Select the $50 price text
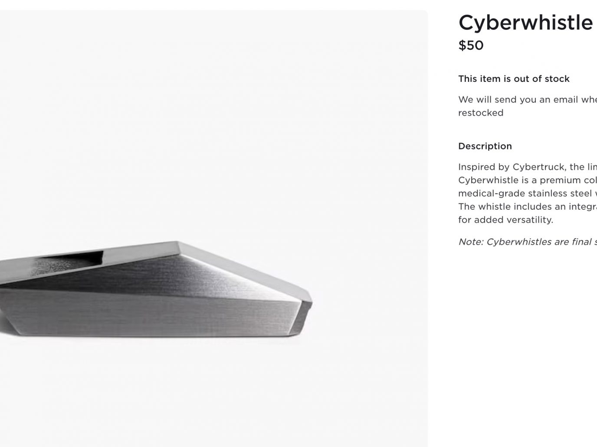This screenshot has height=447, width=597. tap(471, 45)
